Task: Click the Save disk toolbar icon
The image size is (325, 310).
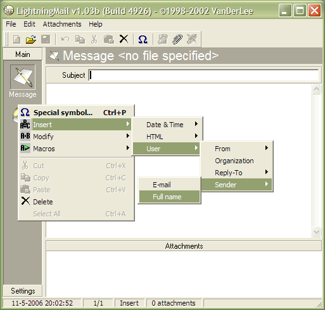Action: (x=46, y=39)
